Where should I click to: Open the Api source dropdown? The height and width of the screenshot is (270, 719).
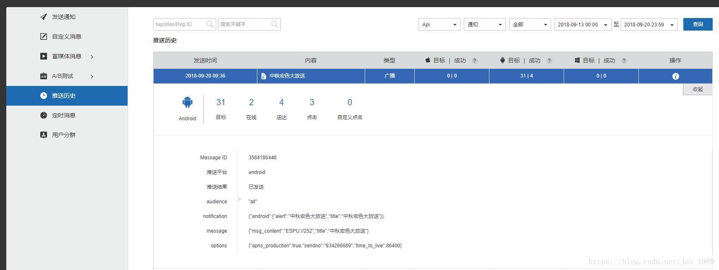(x=439, y=24)
